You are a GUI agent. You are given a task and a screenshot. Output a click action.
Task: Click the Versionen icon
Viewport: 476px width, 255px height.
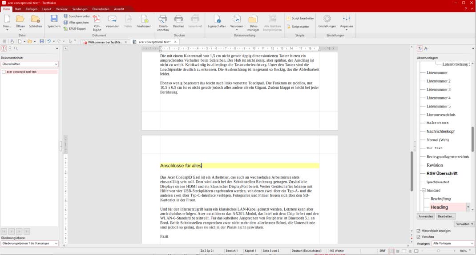(x=237, y=19)
